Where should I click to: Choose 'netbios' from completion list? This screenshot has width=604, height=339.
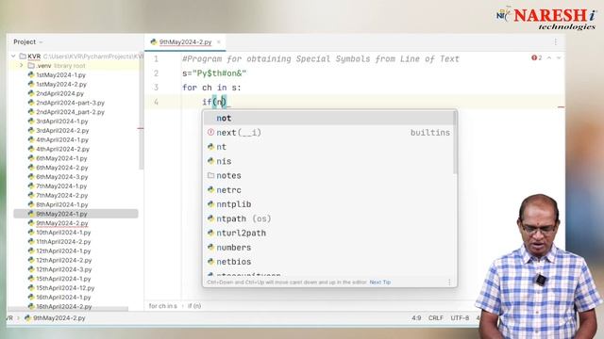point(327,262)
